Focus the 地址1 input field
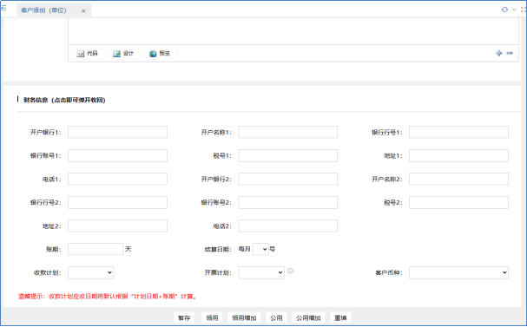 (458, 155)
